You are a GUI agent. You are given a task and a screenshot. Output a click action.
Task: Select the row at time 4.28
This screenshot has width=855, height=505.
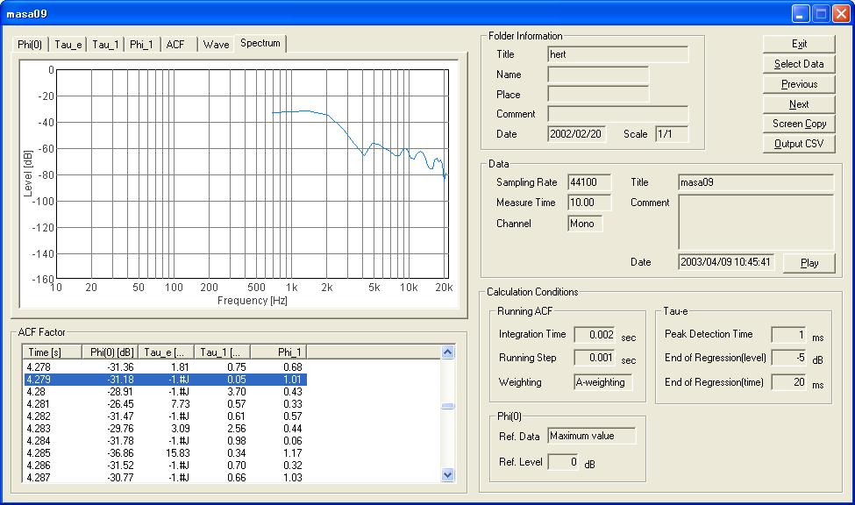coord(165,392)
